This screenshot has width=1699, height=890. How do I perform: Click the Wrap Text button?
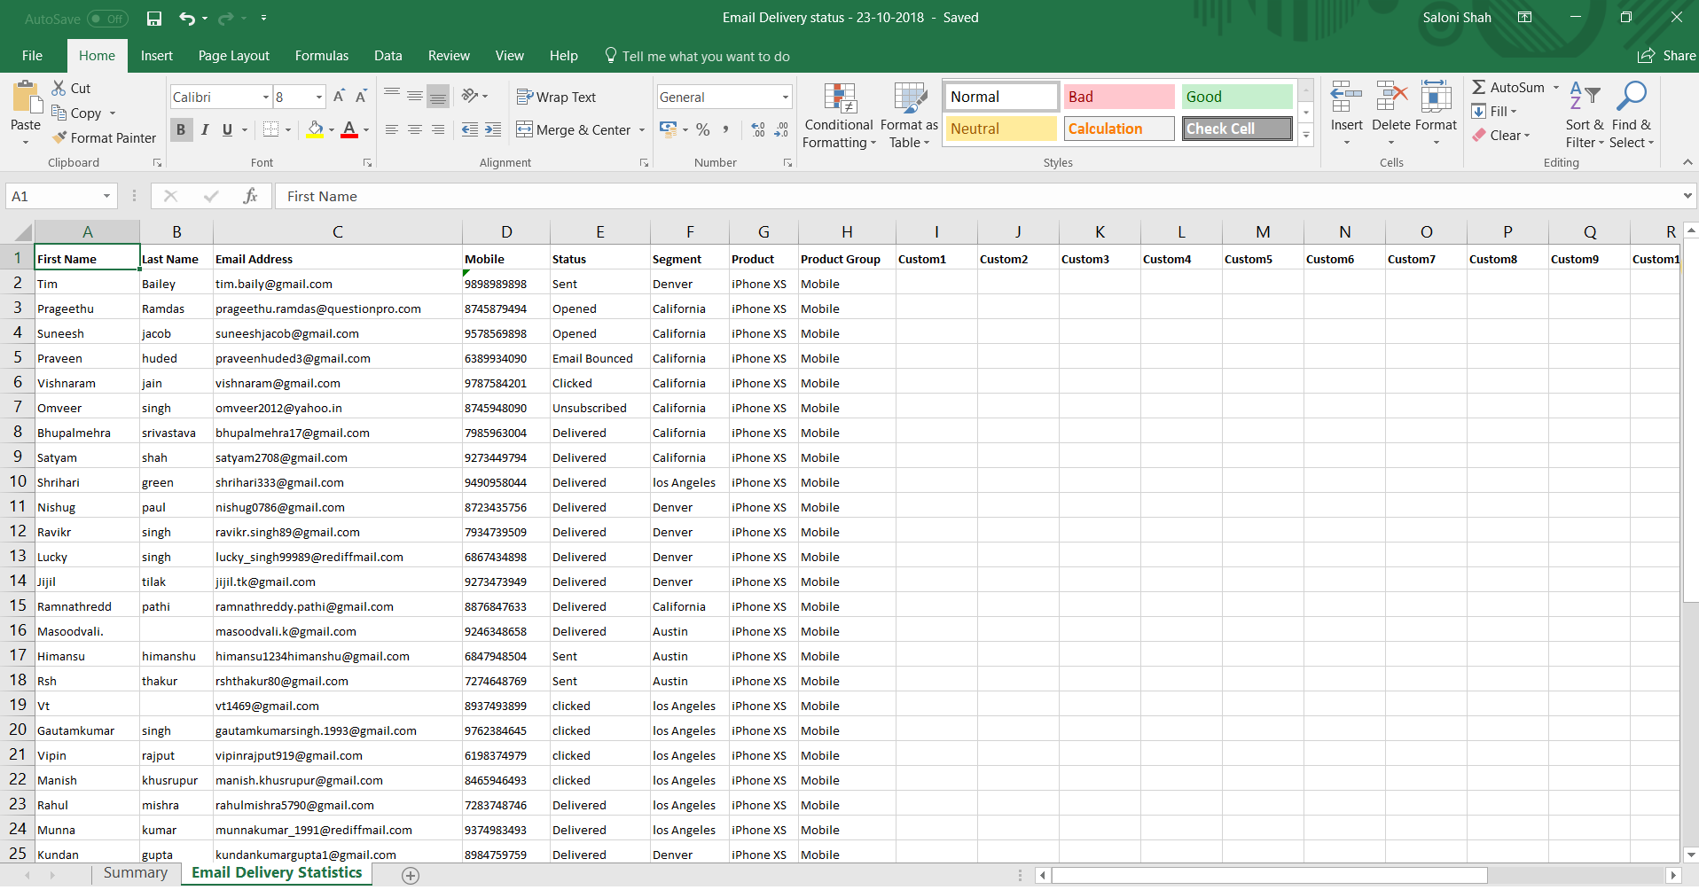click(x=556, y=97)
